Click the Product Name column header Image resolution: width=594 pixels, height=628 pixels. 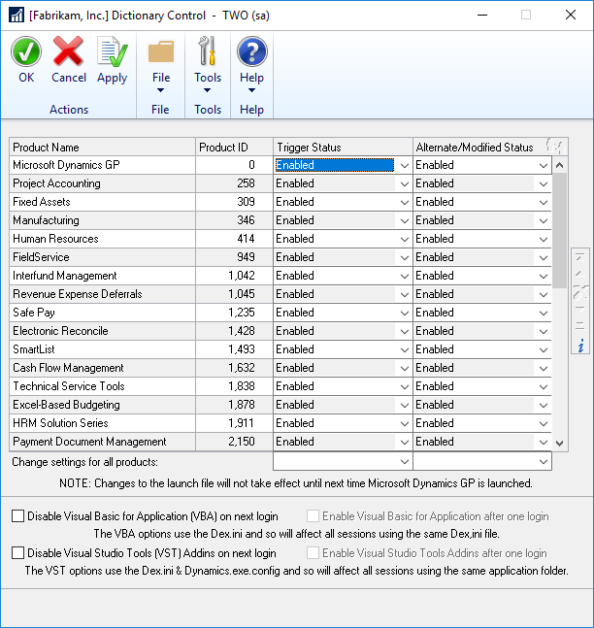point(103,147)
